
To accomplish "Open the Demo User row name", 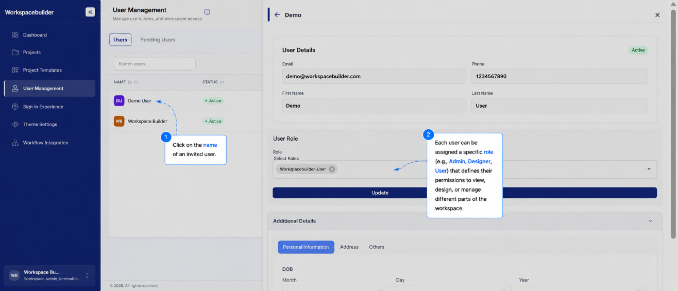I will click(x=140, y=101).
